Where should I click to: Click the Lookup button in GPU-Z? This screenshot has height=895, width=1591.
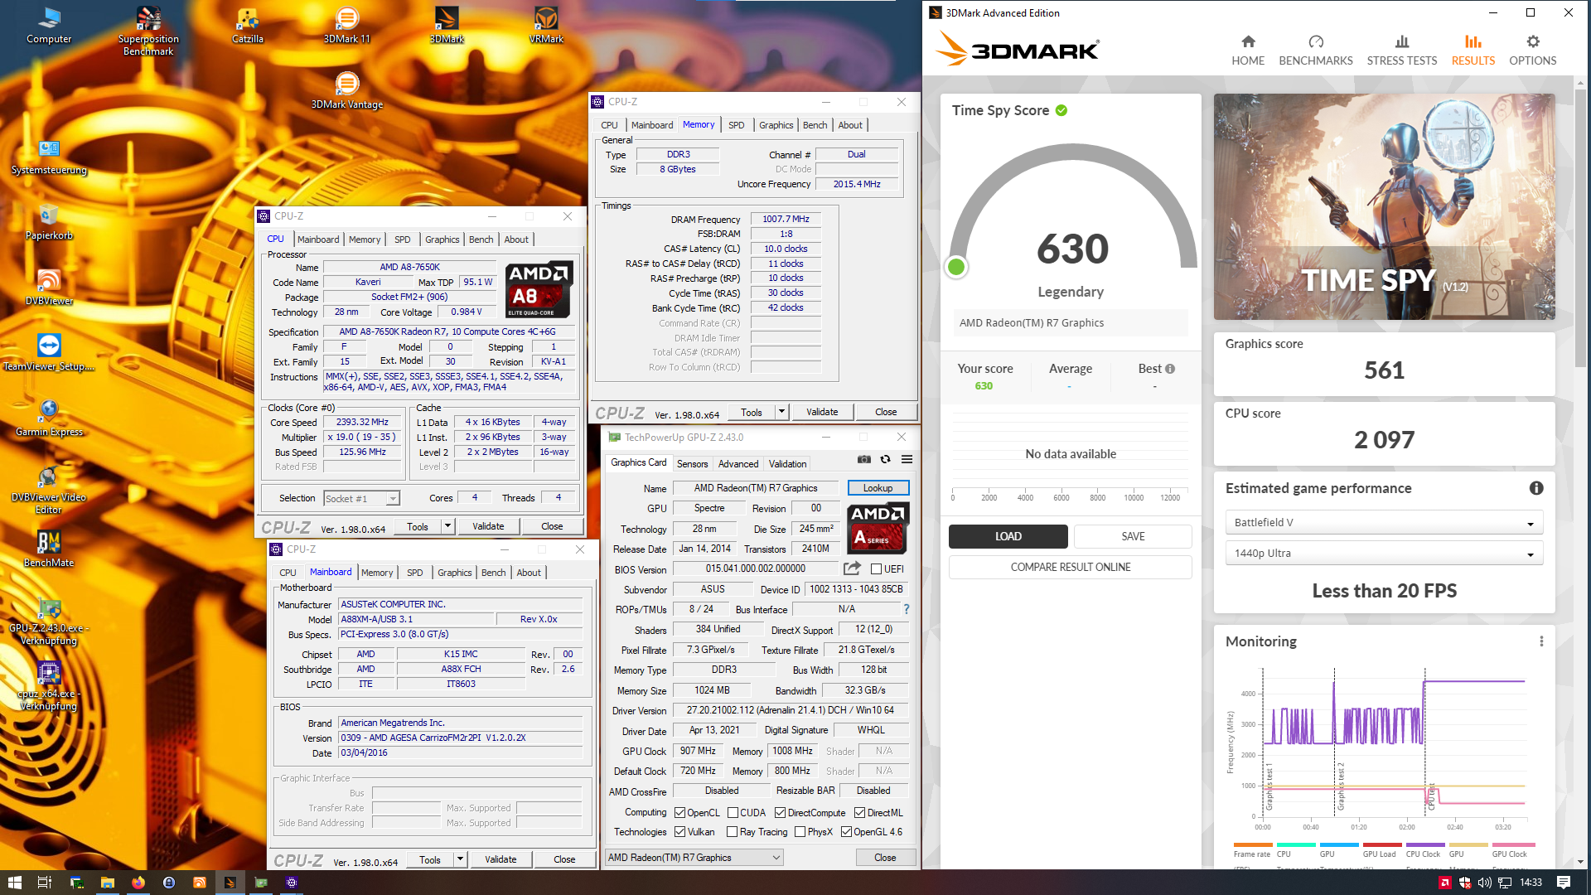[878, 488]
